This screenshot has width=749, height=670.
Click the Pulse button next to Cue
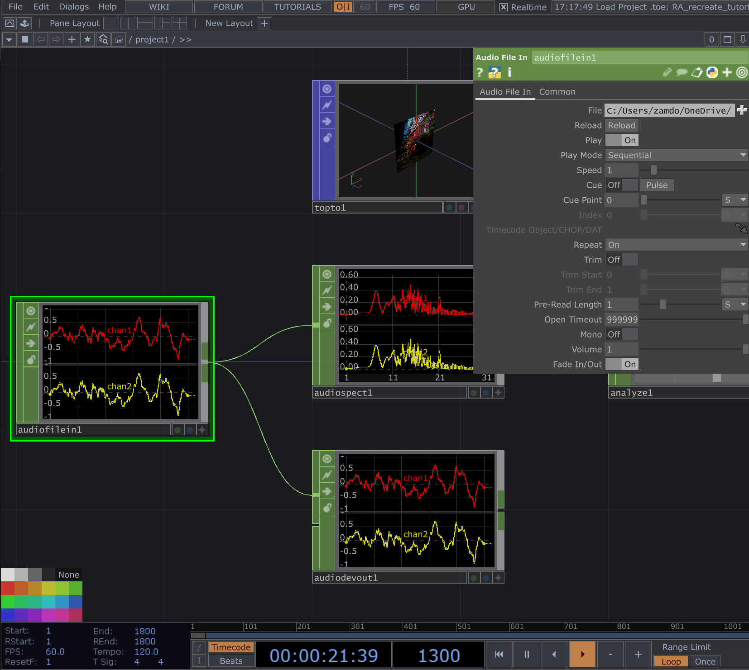click(x=657, y=185)
